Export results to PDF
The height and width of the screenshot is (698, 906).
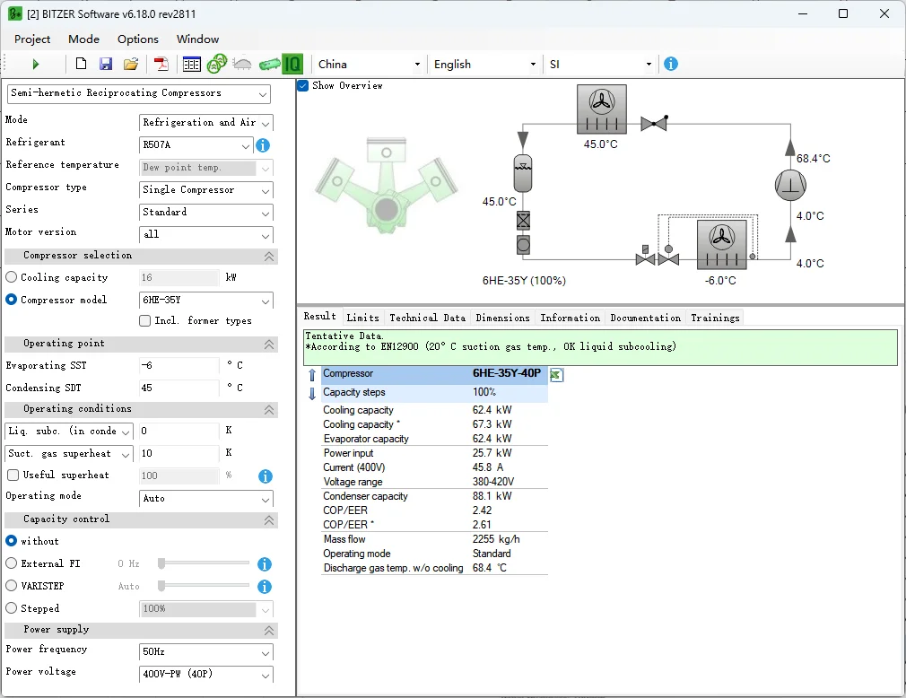click(x=161, y=64)
